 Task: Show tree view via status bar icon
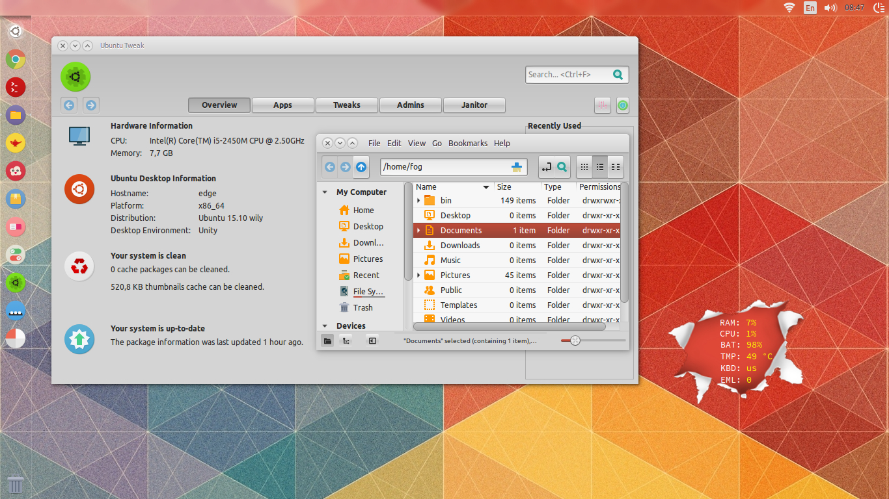coord(346,340)
